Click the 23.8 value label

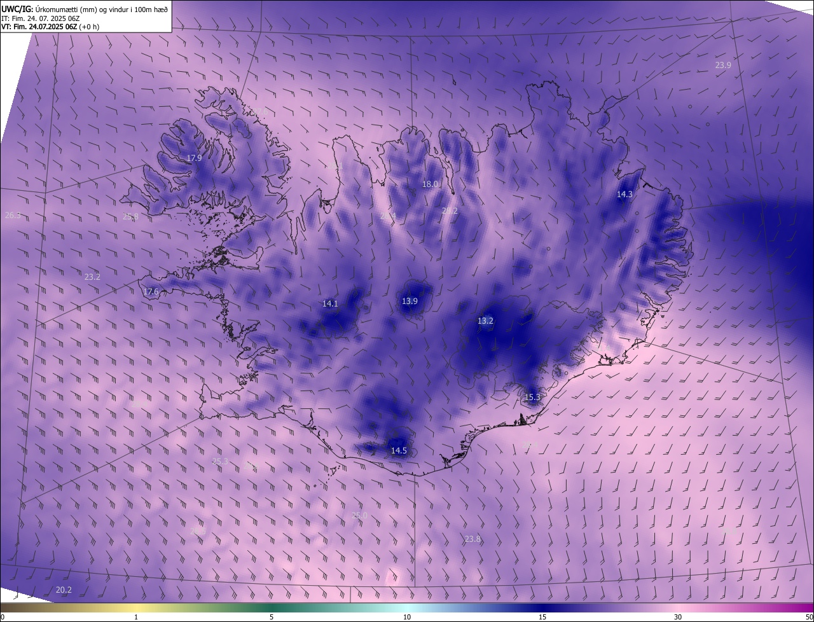(473, 539)
